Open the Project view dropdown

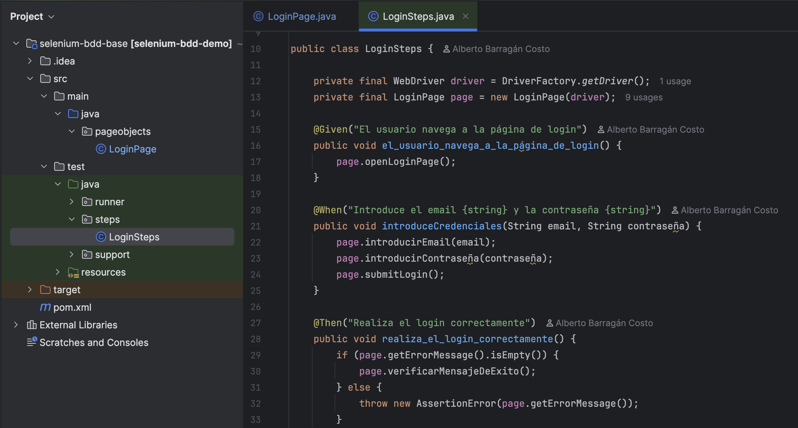click(32, 16)
